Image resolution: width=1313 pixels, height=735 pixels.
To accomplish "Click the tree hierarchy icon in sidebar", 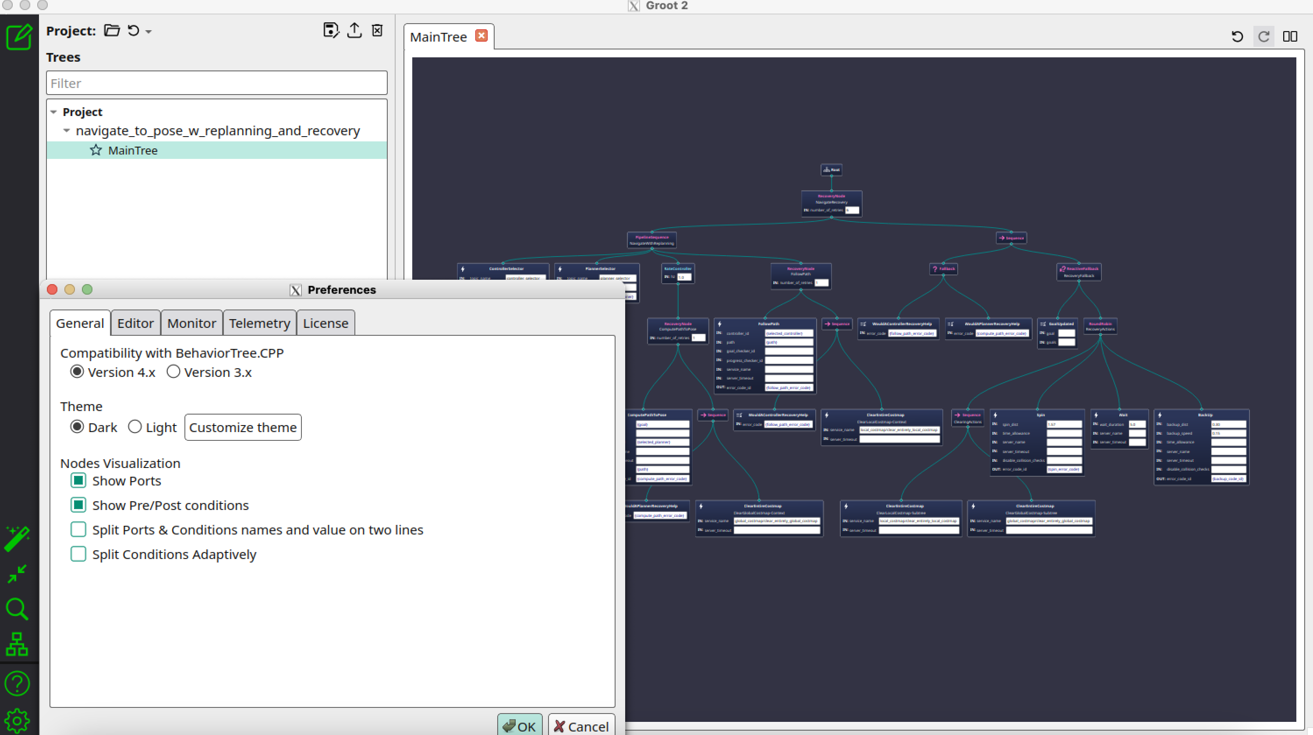I will (17, 644).
